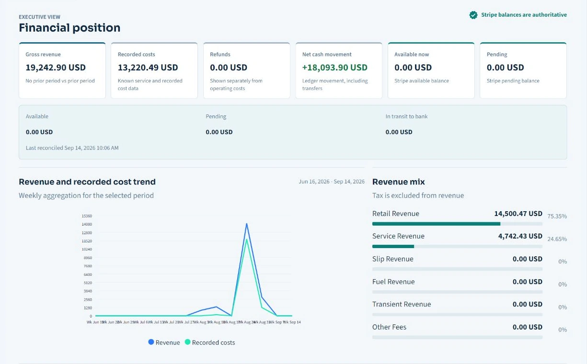This screenshot has width=587, height=364.
Task: Click the 'Financial position' heading
Action: click(69, 28)
